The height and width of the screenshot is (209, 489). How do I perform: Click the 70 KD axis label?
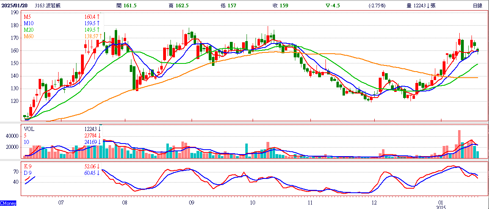[16, 172]
